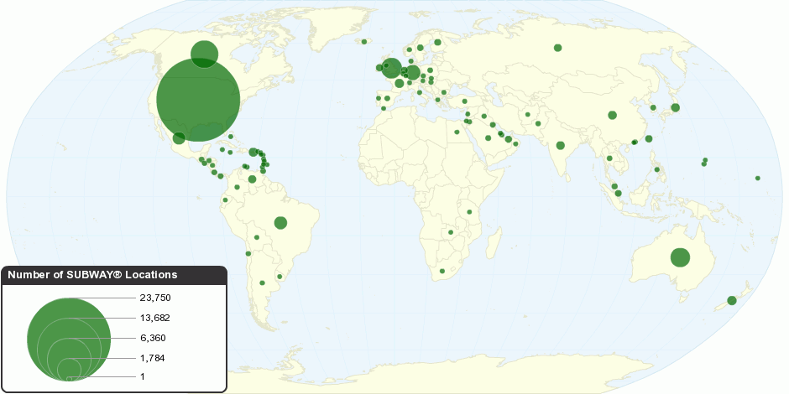This screenshot has height=394, width=789.
Task: Click the Russia bubble marker
Action: point(557,48)
